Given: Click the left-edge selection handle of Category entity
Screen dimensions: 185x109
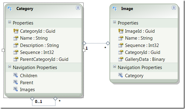Looking at the screenshot, I should (3, 50).
